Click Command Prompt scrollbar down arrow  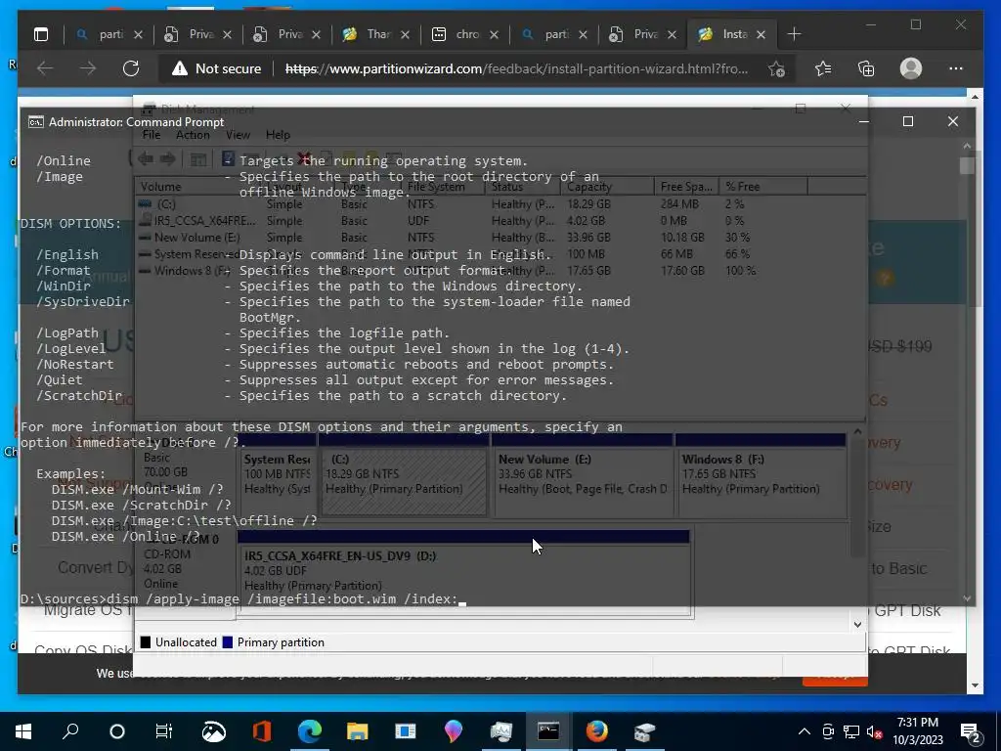coord(967,598)
